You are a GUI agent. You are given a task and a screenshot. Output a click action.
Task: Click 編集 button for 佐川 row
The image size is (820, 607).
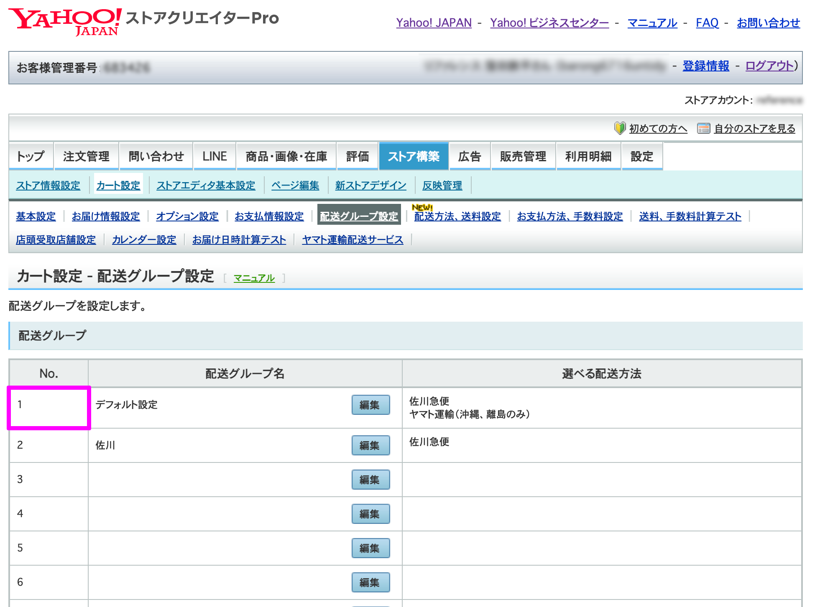point(371,445)
